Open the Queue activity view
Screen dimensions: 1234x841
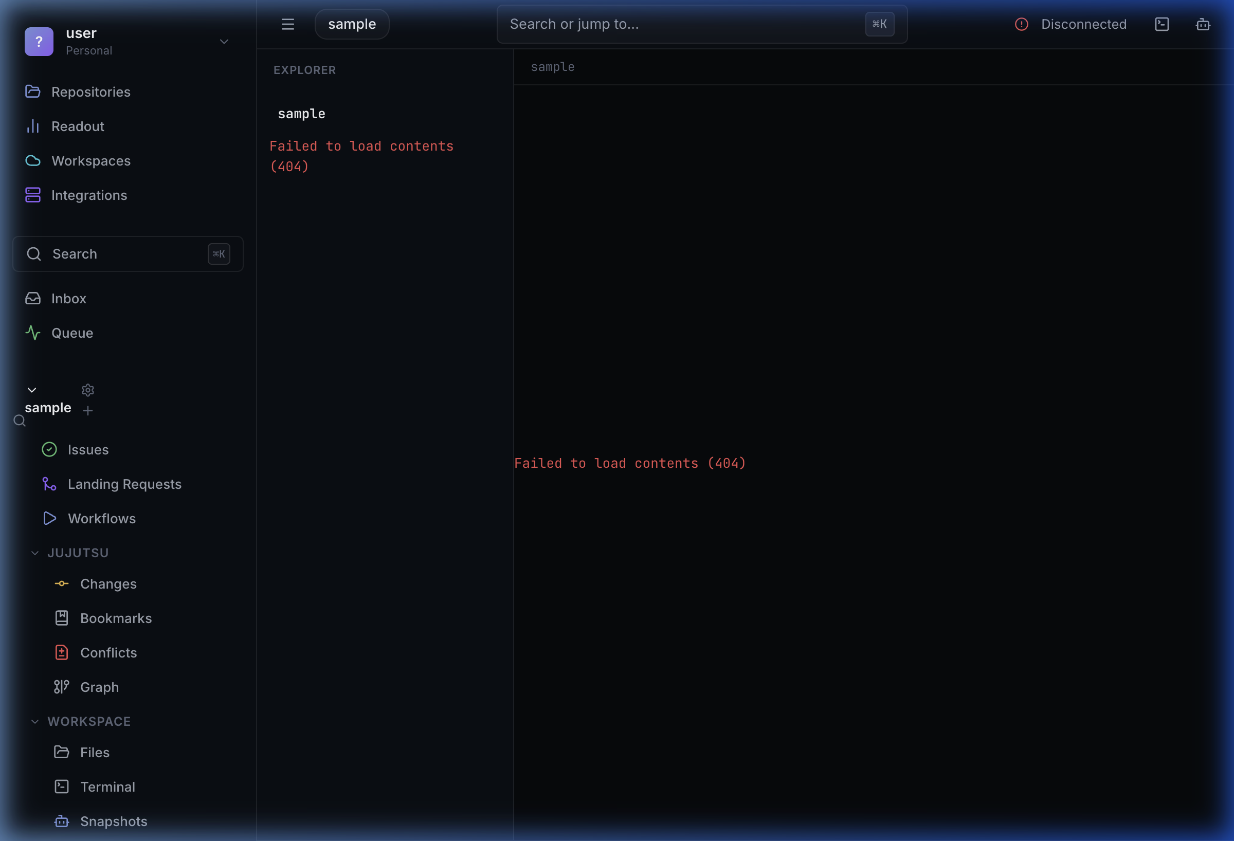(71, 333)
